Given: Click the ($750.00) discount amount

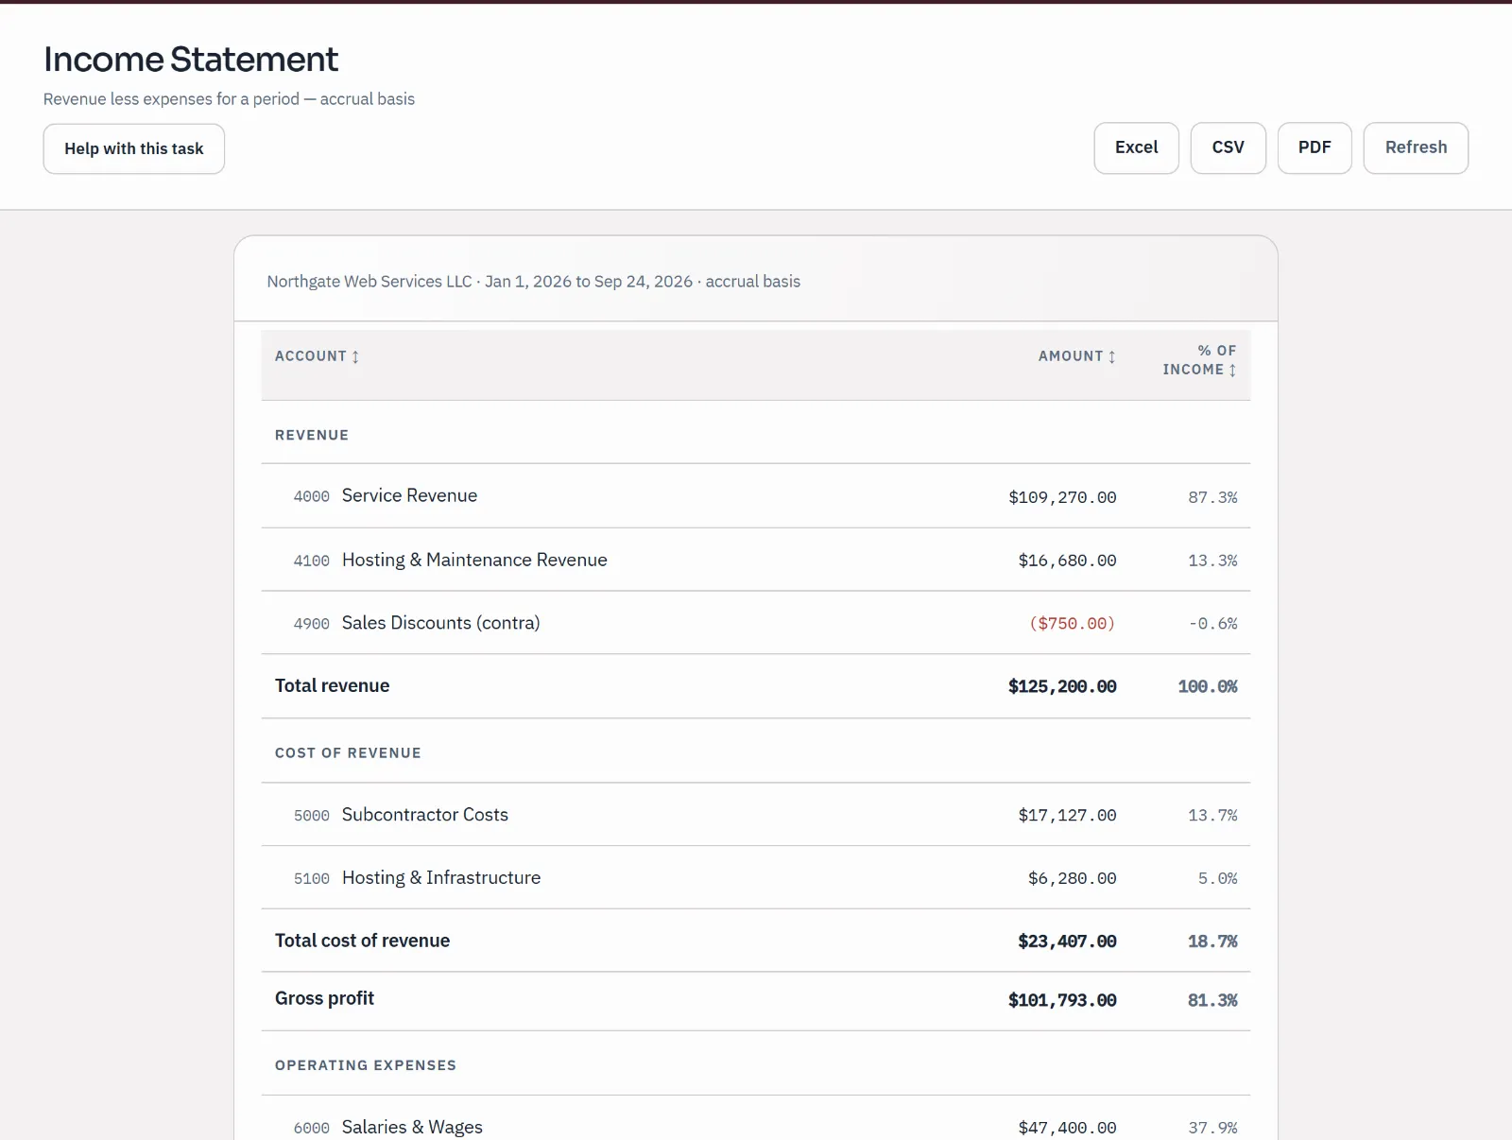Looking at the screenshot, I should 1073,624.
